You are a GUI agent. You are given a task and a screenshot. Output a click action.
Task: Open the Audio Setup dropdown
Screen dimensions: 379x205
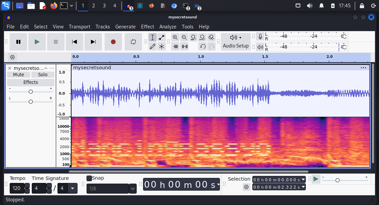tap(236, 42)
